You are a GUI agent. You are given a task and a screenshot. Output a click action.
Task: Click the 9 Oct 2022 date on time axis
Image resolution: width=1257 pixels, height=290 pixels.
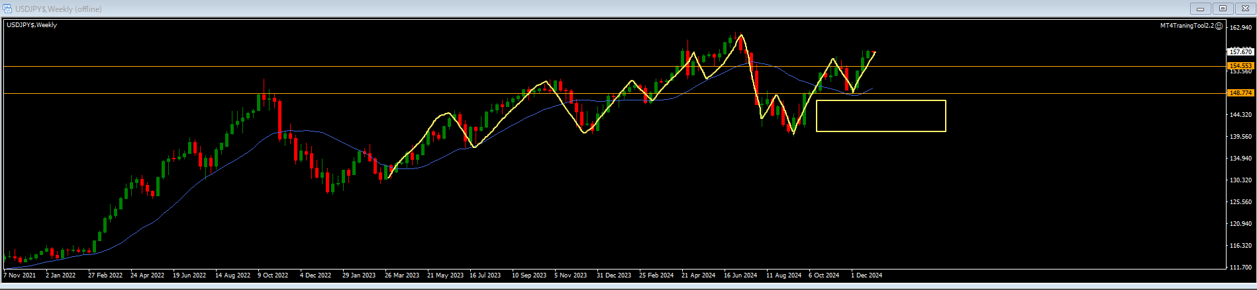coord(273,275)
